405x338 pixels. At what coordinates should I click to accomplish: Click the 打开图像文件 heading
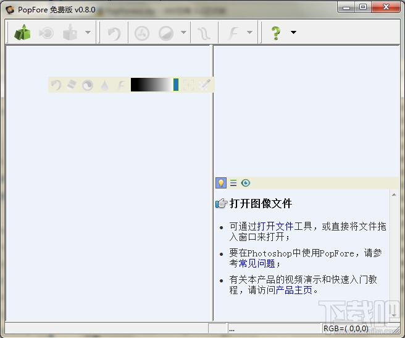(261, 203)
